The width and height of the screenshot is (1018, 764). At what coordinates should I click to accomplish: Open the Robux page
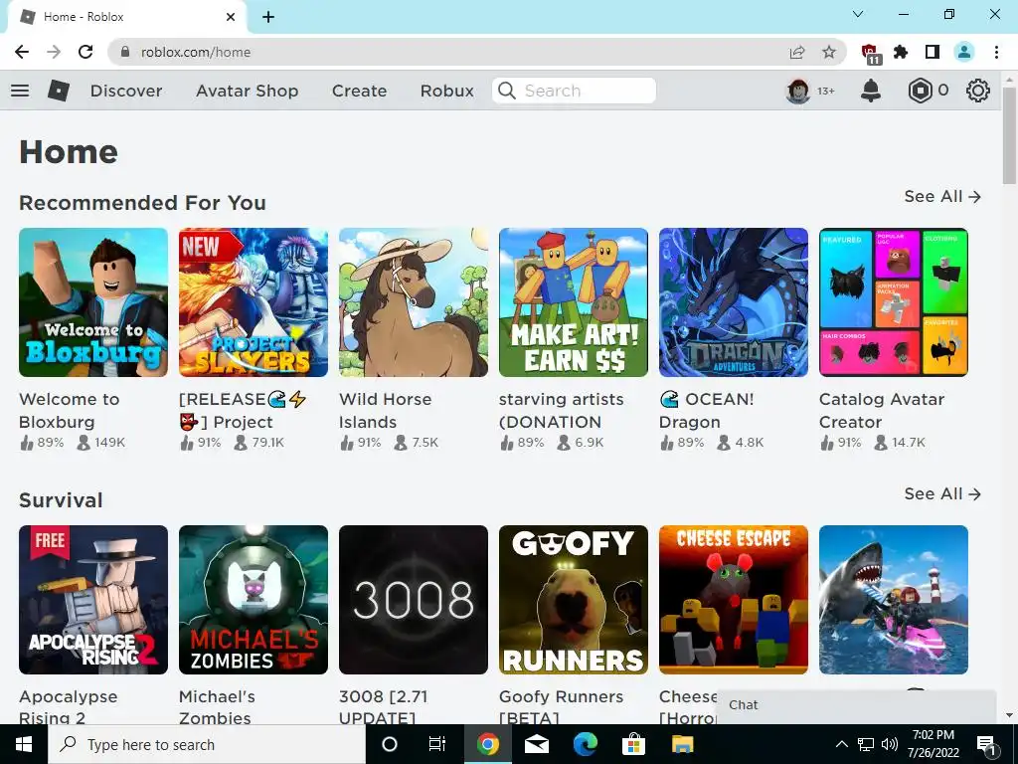click(446, 91)
